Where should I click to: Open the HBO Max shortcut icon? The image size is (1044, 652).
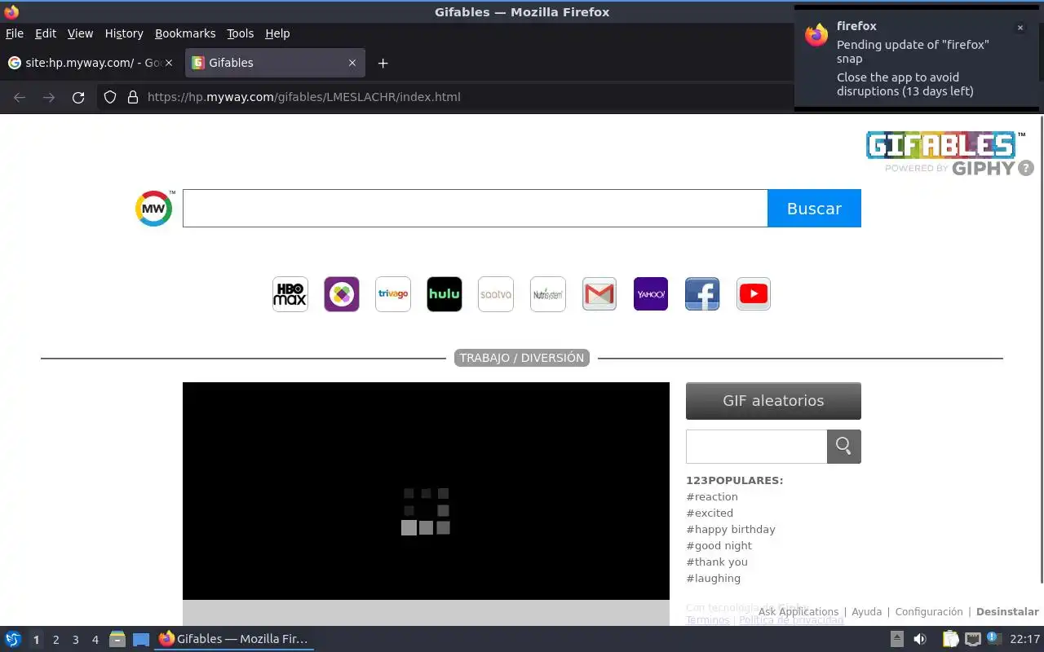[x=290, y=294]
